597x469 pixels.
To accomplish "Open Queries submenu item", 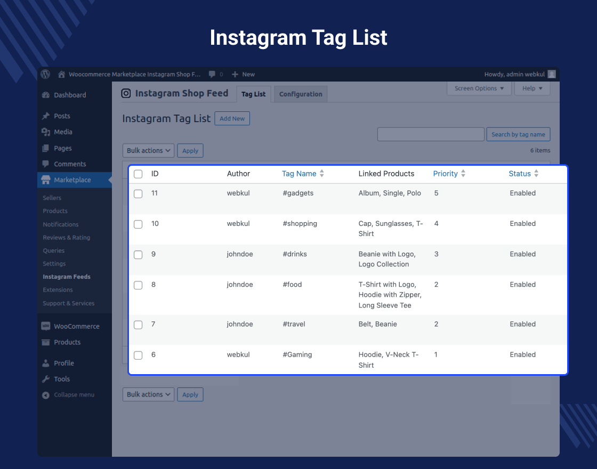I will (54, 250).
